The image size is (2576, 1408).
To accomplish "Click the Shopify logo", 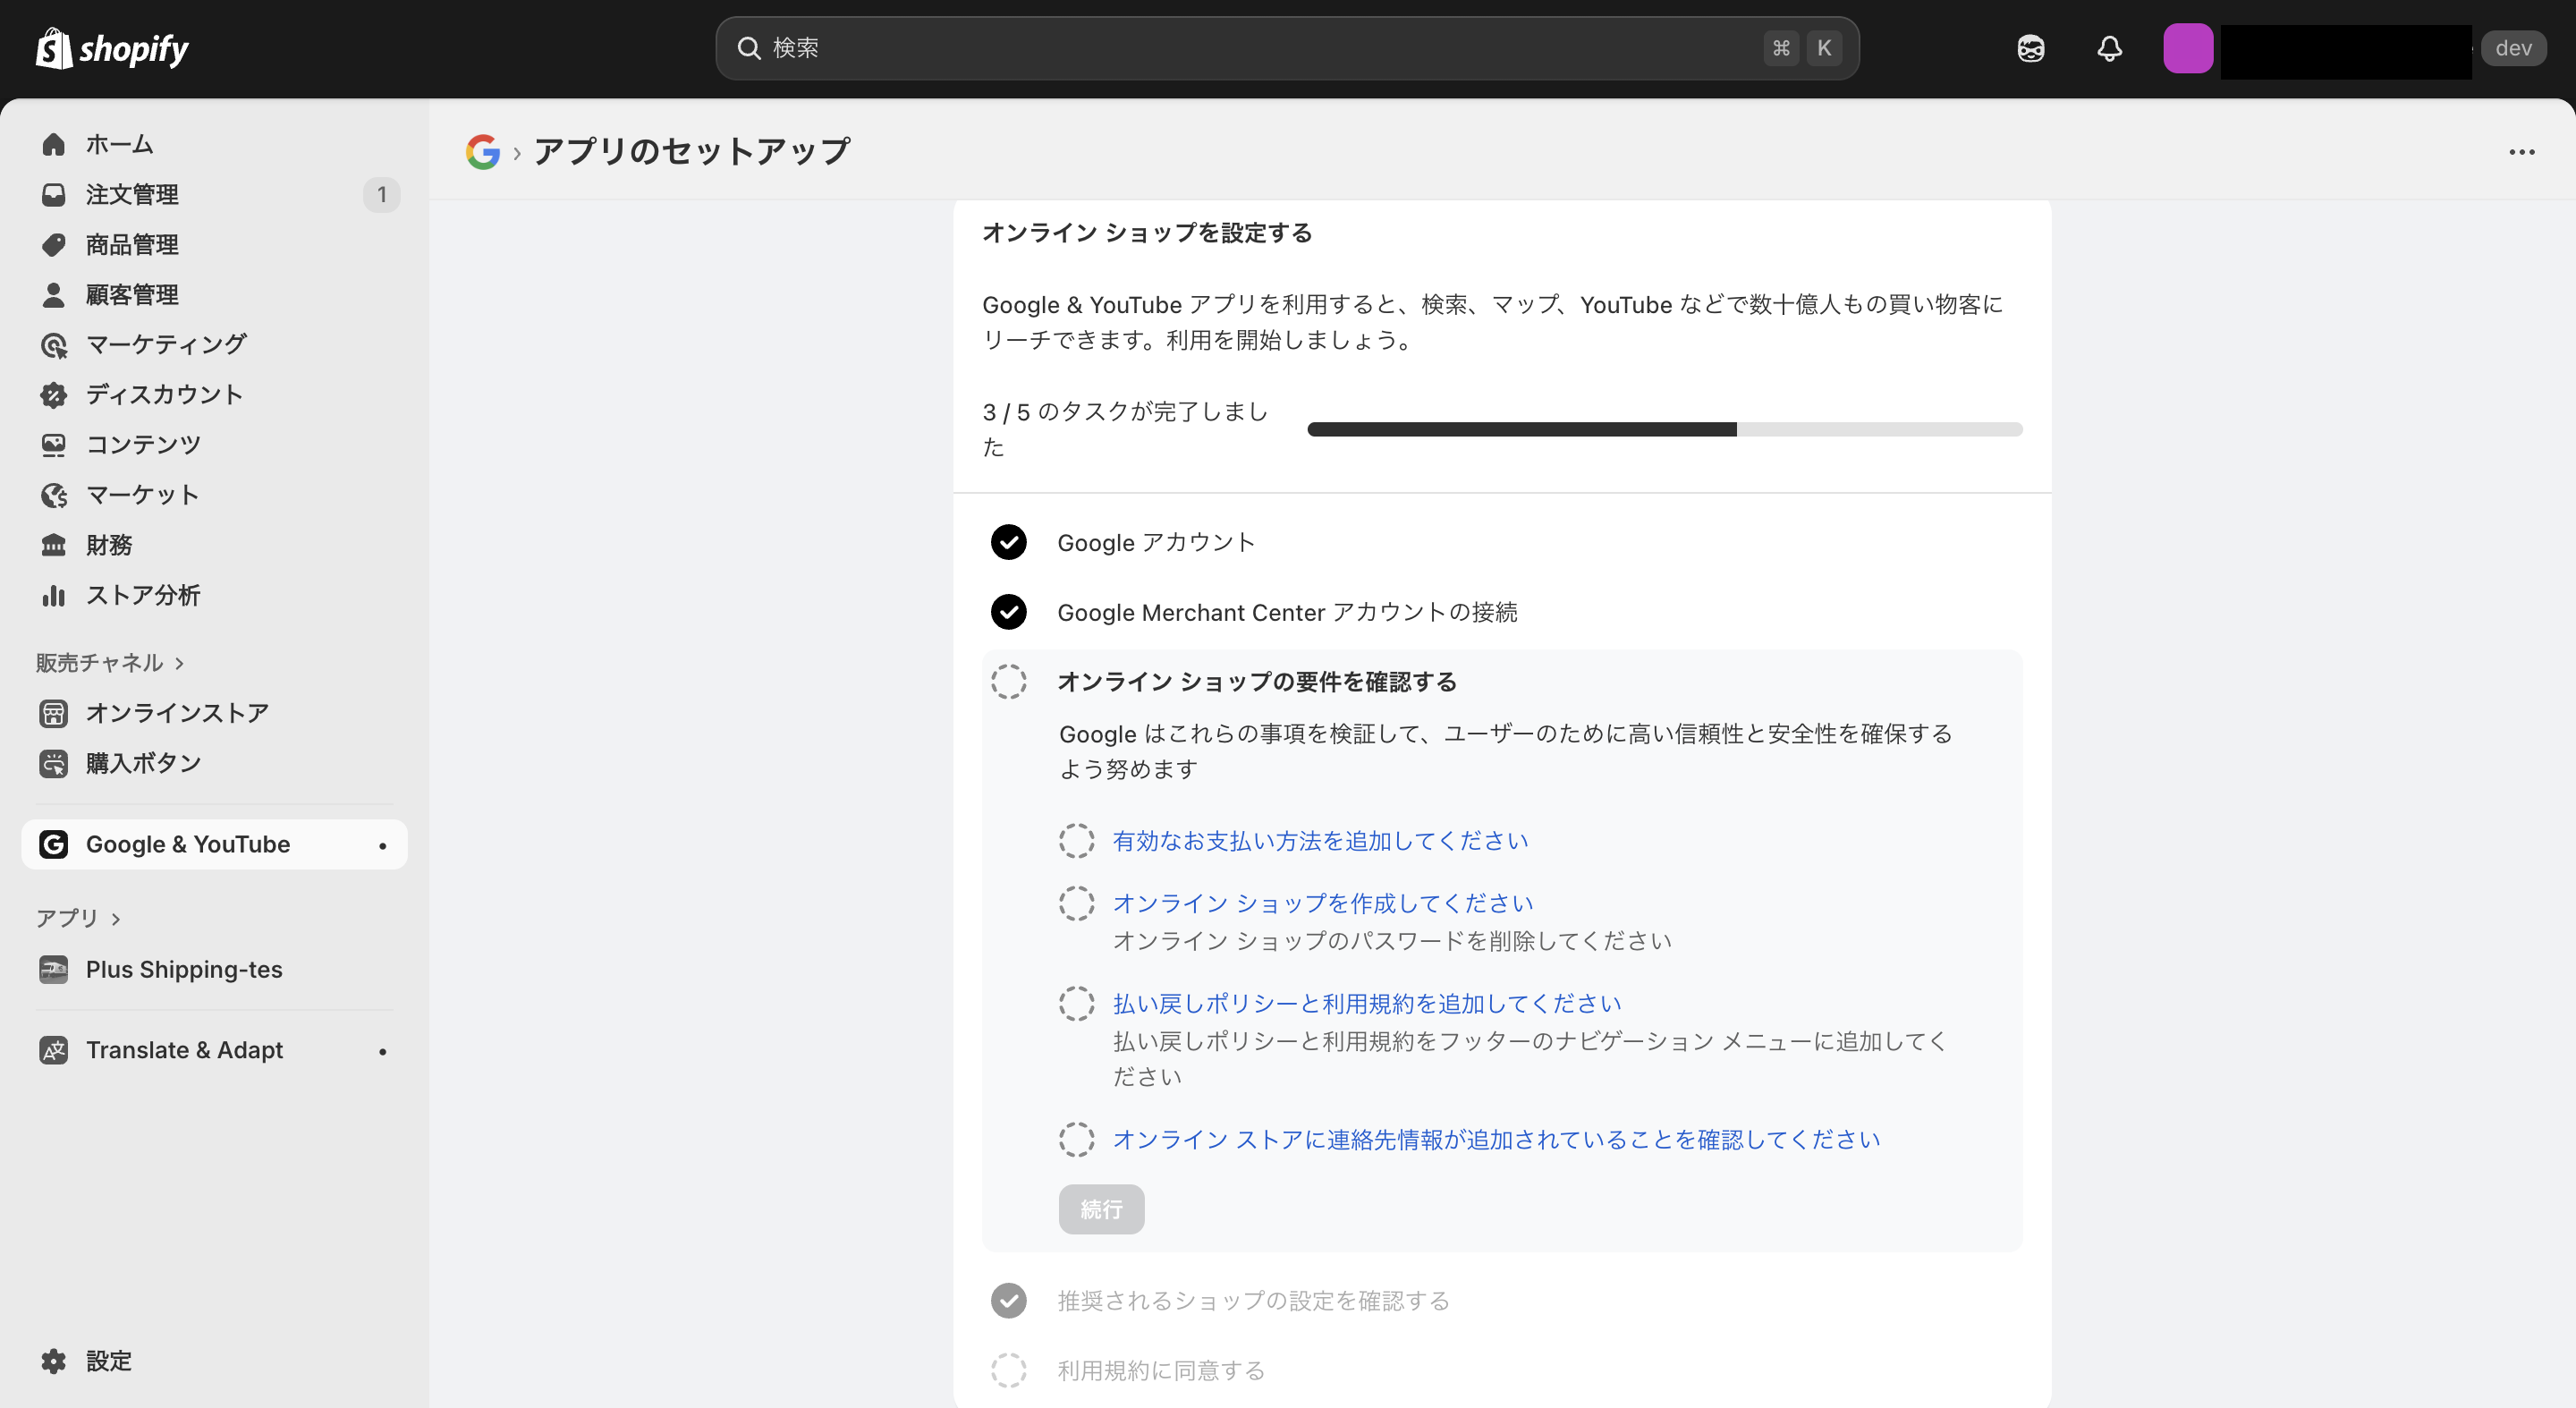I will point(112,48).
